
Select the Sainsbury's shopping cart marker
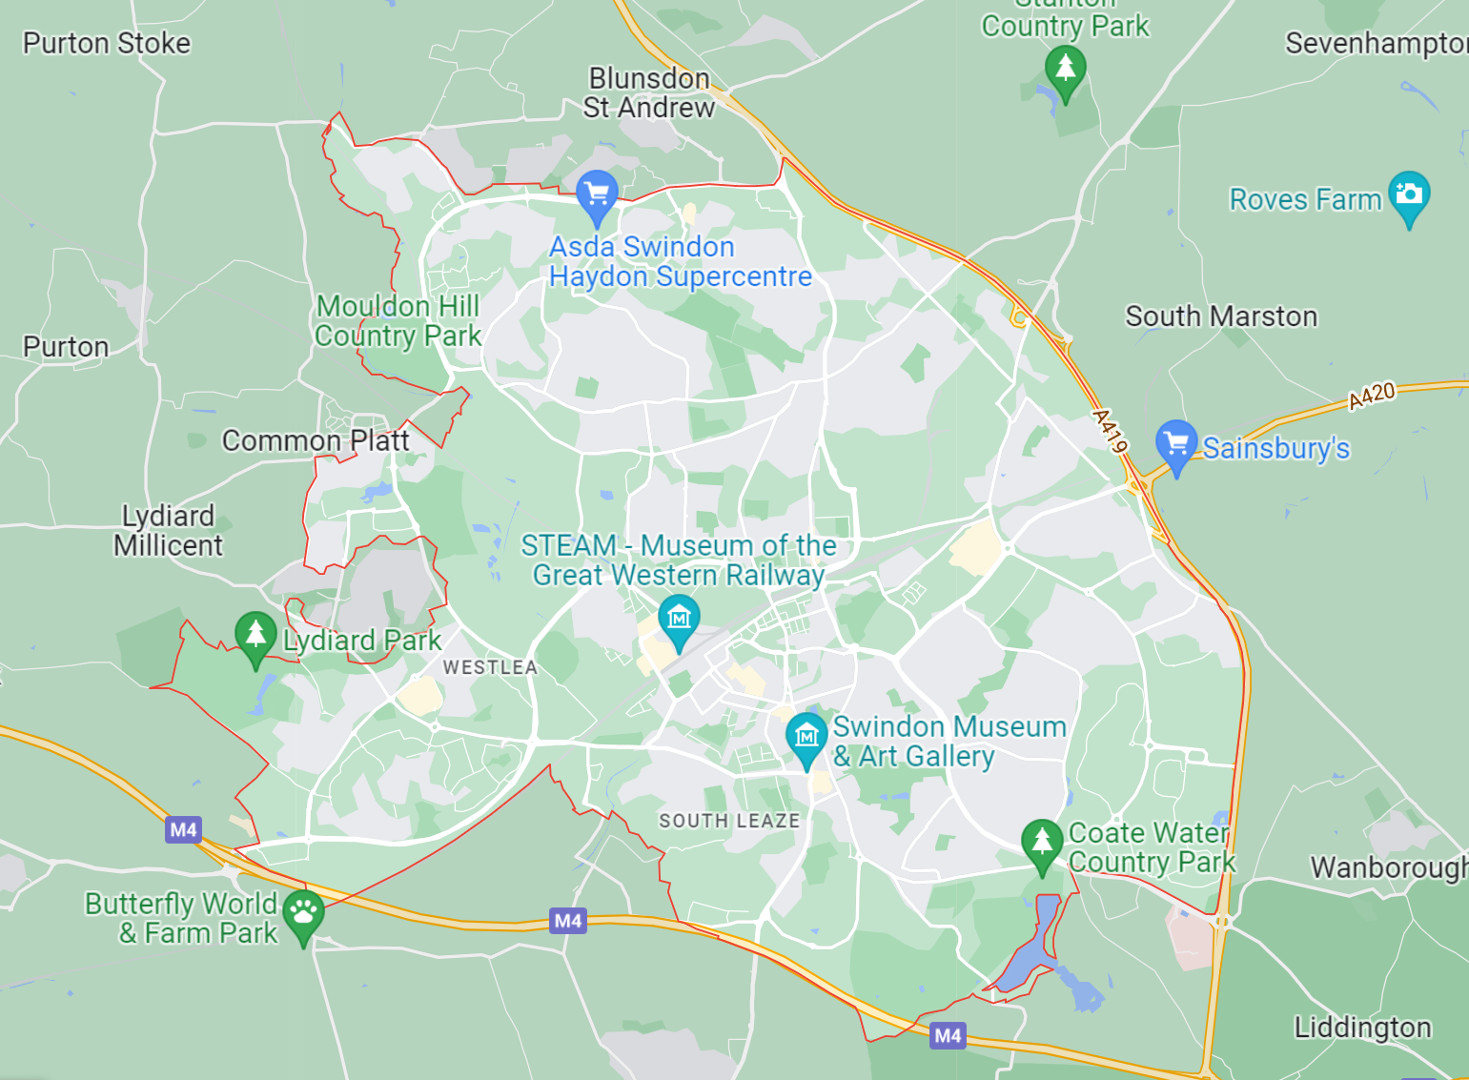tap(1176, 448)
